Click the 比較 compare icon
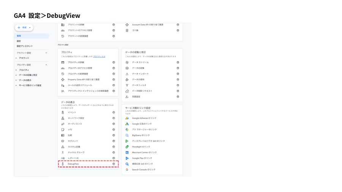Screen dimensions: 342x192 (x=63, y=135)
